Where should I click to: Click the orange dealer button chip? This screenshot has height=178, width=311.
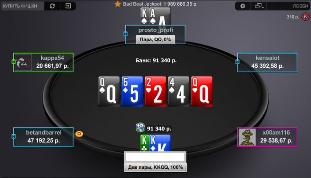79,134
